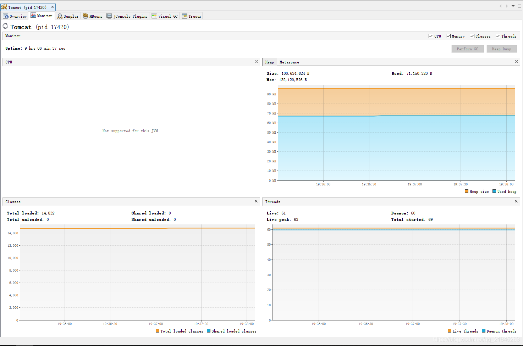Click Shared loaded classes legend swatch
Screen dimensions: 523x346
click(x=209, y=331)
